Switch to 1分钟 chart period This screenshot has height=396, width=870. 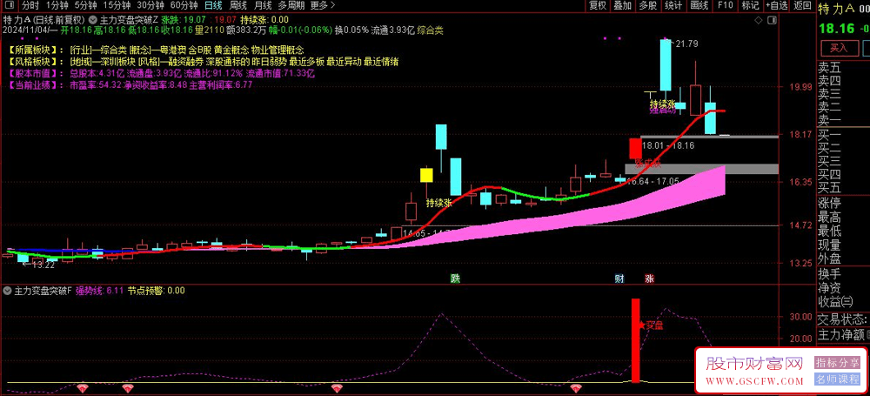(x=57, y=5)
